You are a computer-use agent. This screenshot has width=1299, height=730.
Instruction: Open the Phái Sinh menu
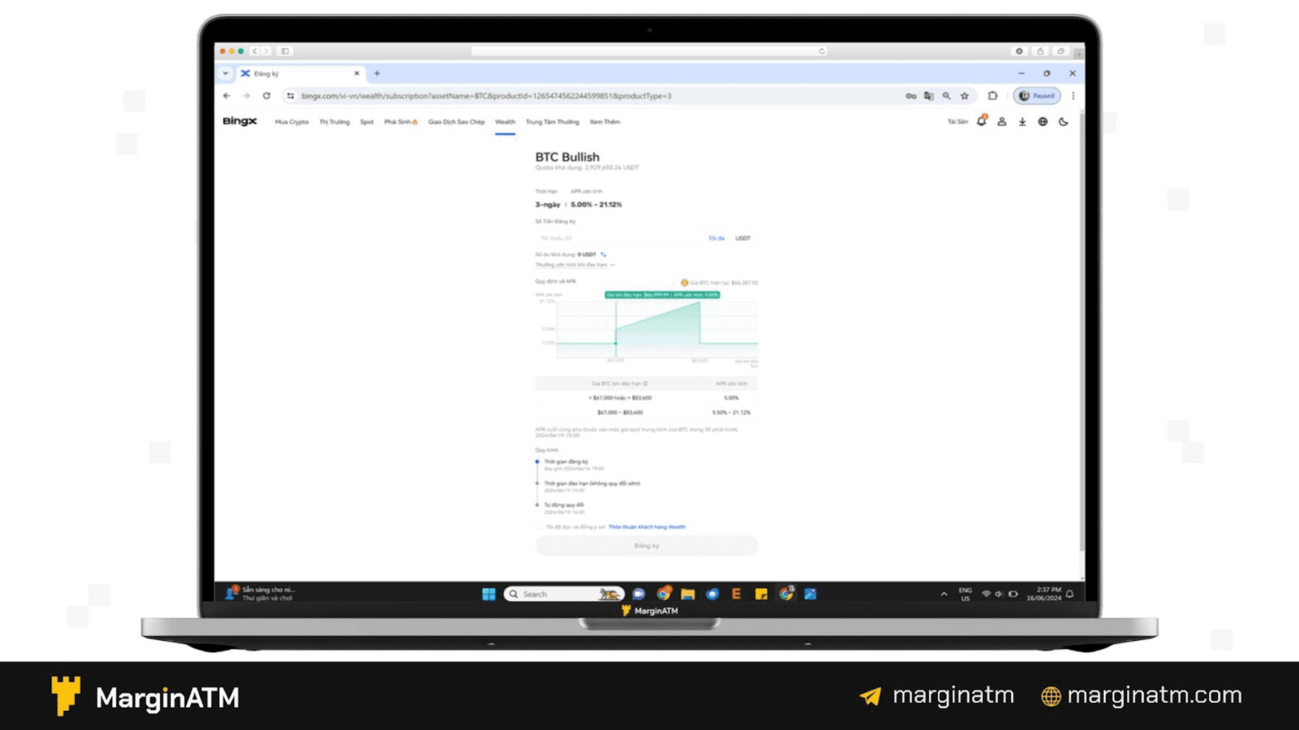400,122
